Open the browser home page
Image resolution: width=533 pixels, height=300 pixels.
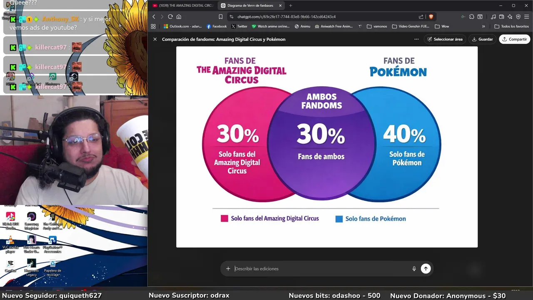[179, 17]
